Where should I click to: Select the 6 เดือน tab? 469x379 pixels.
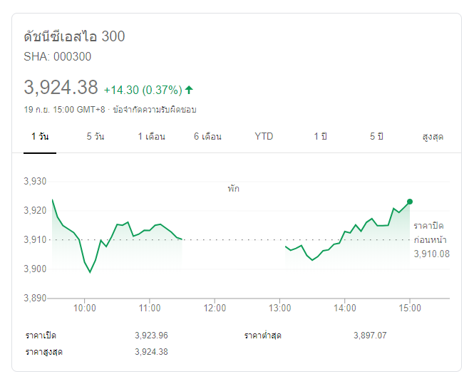pyautogui.click(x=207, y=136)
